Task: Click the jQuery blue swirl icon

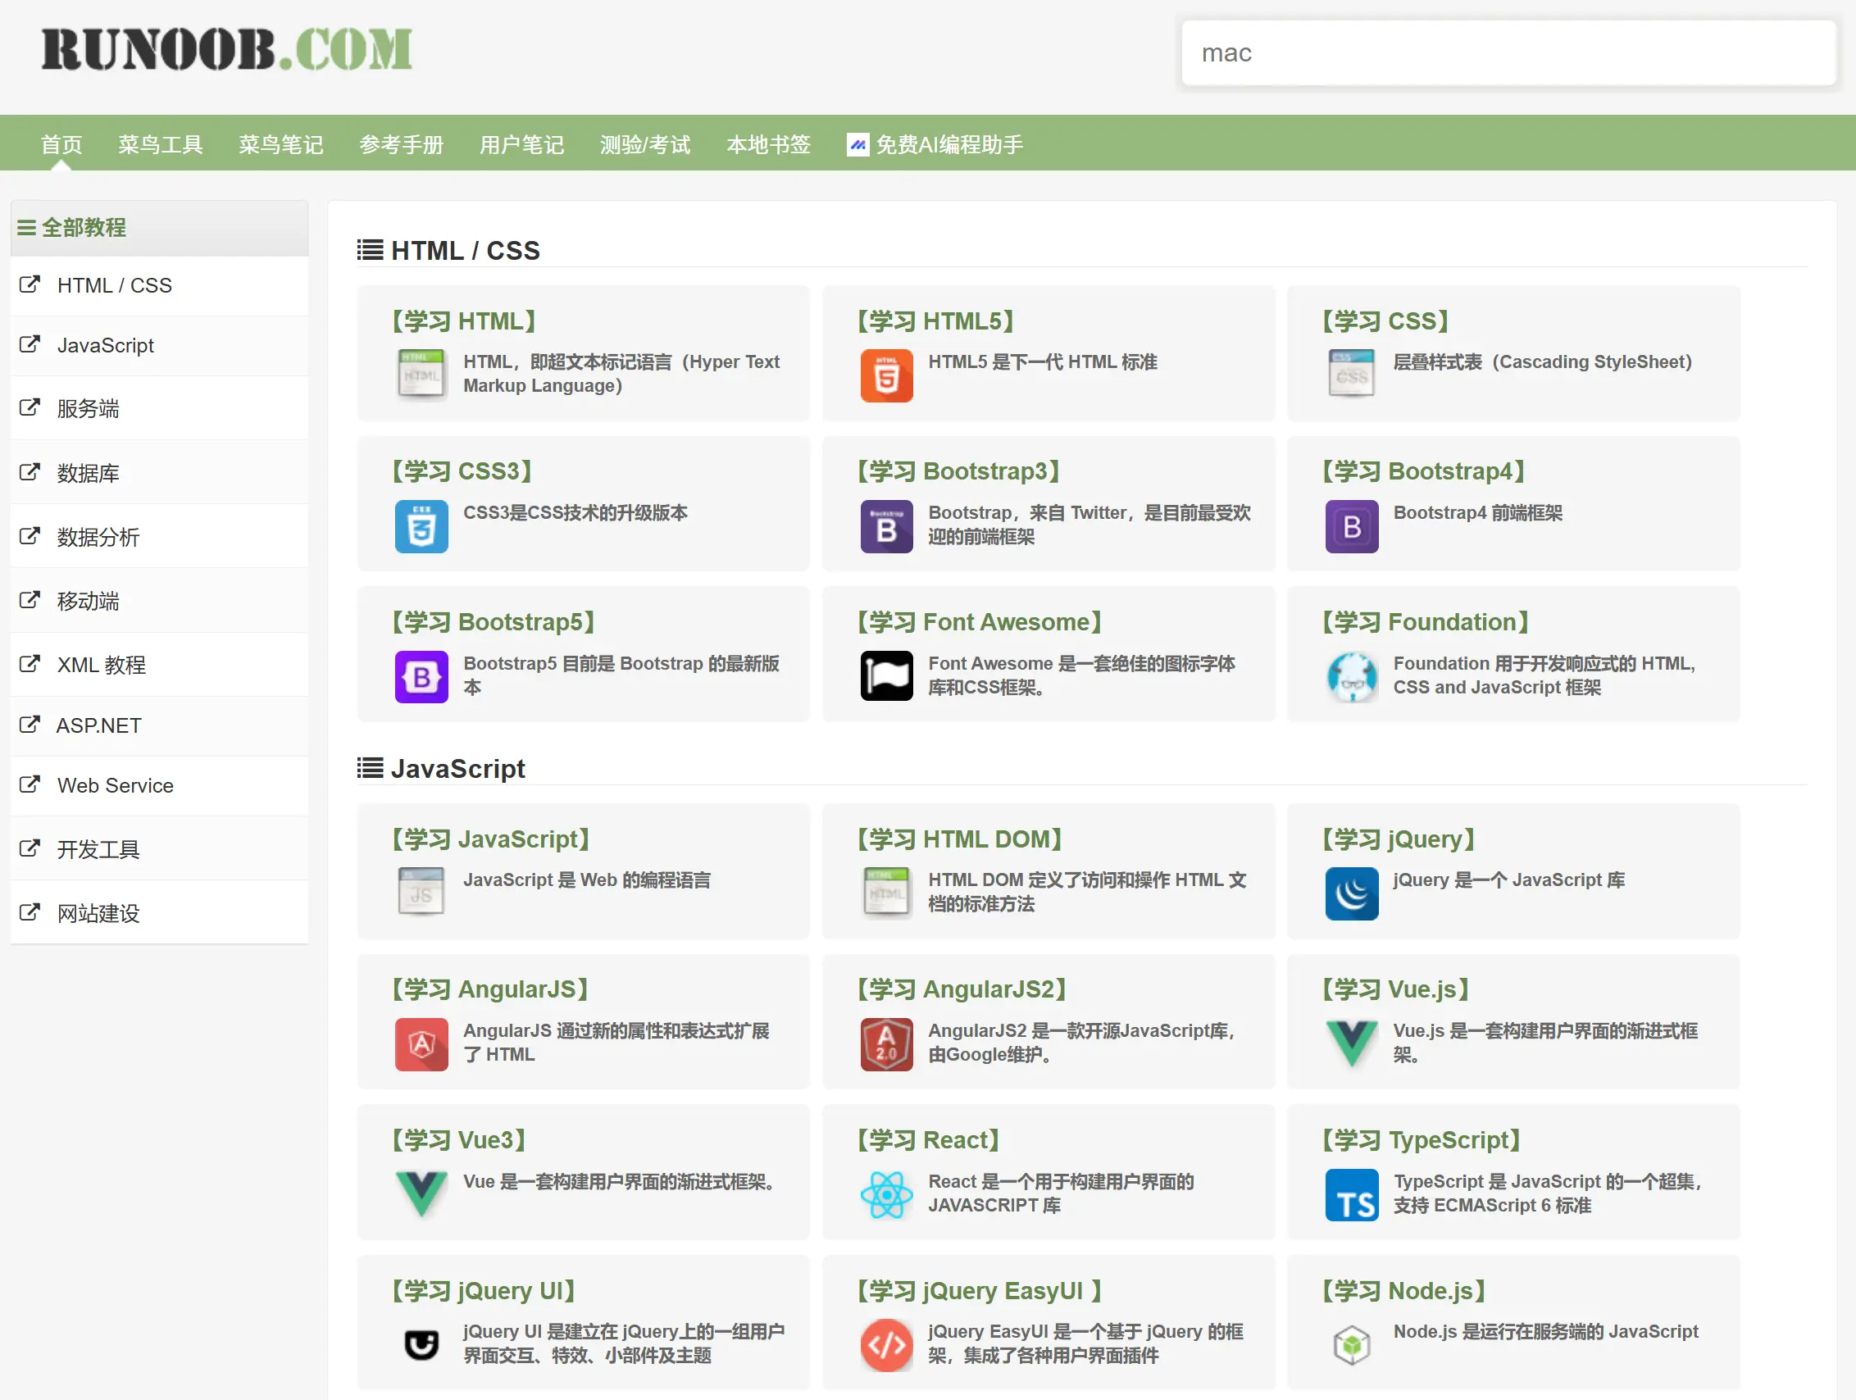Action: click(x=1351, y=893)
